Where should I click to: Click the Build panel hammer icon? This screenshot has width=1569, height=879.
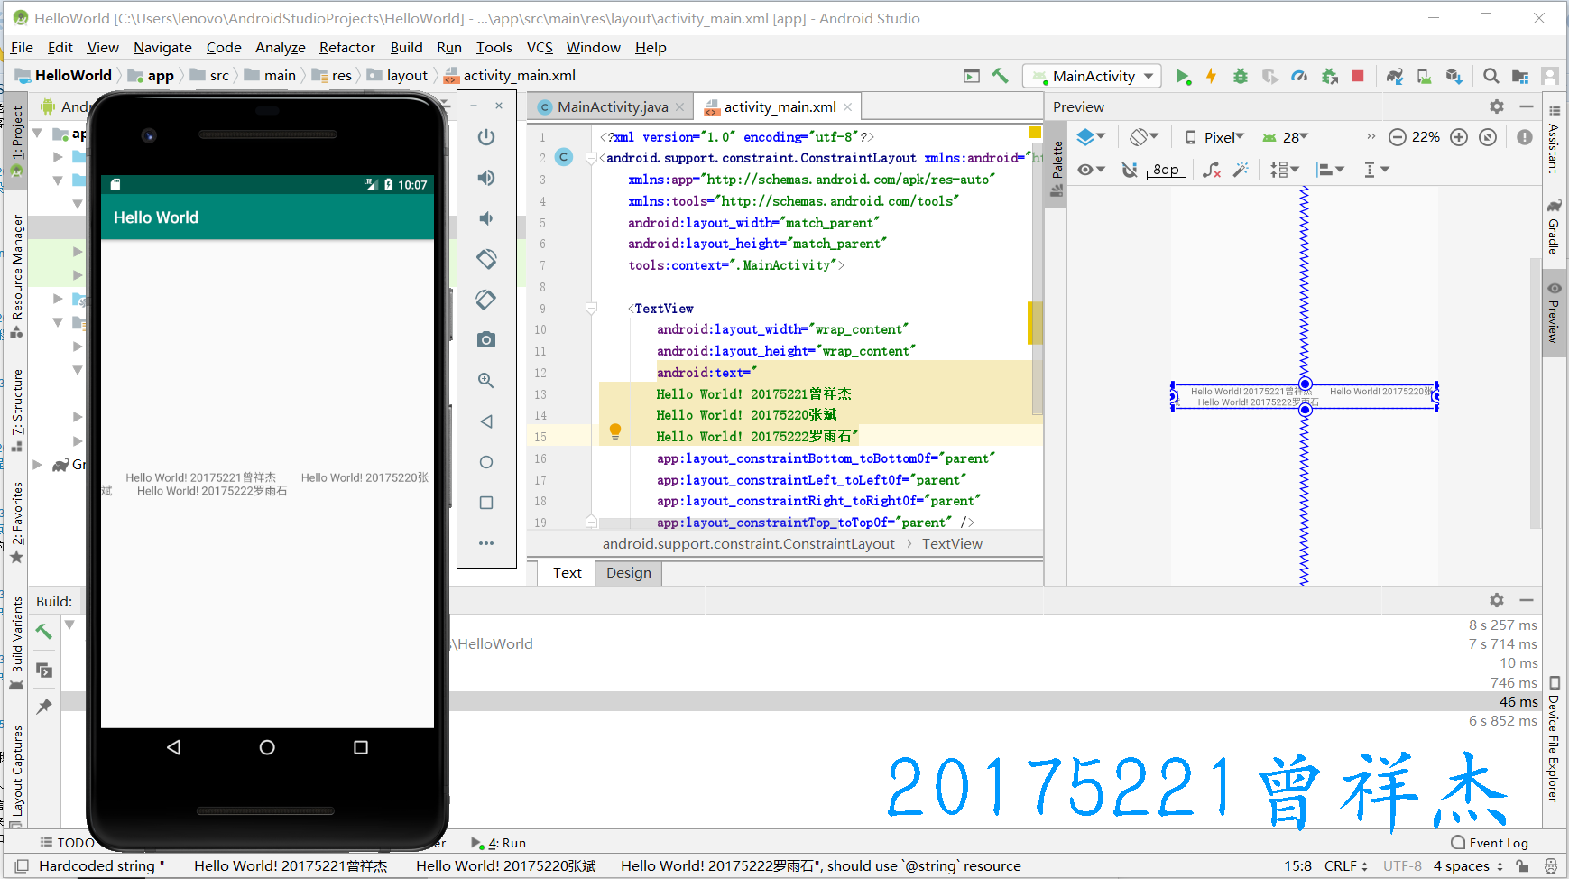[x=43, y=632]
